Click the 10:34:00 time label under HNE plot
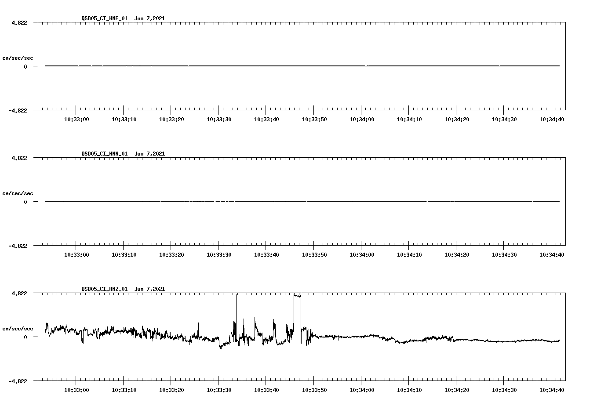Image resolution: width=597 pixels, height=406 pixels. pyautogui.click(x=362, y=119)
